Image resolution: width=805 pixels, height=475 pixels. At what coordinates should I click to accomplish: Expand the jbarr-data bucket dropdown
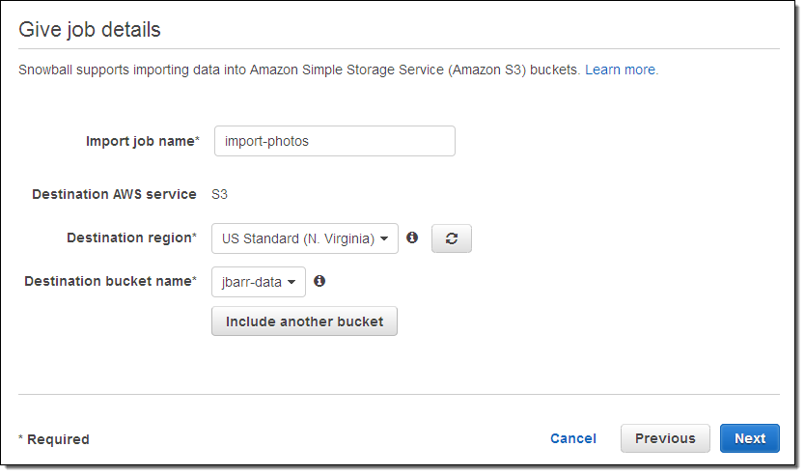(x=259, y=282)
